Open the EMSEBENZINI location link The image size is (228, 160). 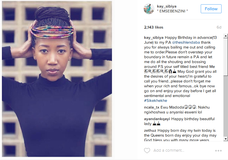172,11
